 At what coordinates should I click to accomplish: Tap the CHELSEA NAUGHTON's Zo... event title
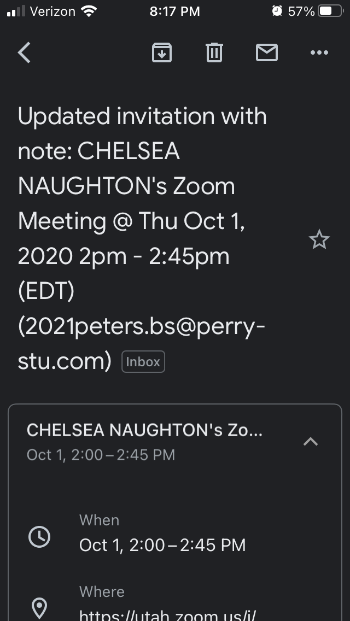click(144, 430)
